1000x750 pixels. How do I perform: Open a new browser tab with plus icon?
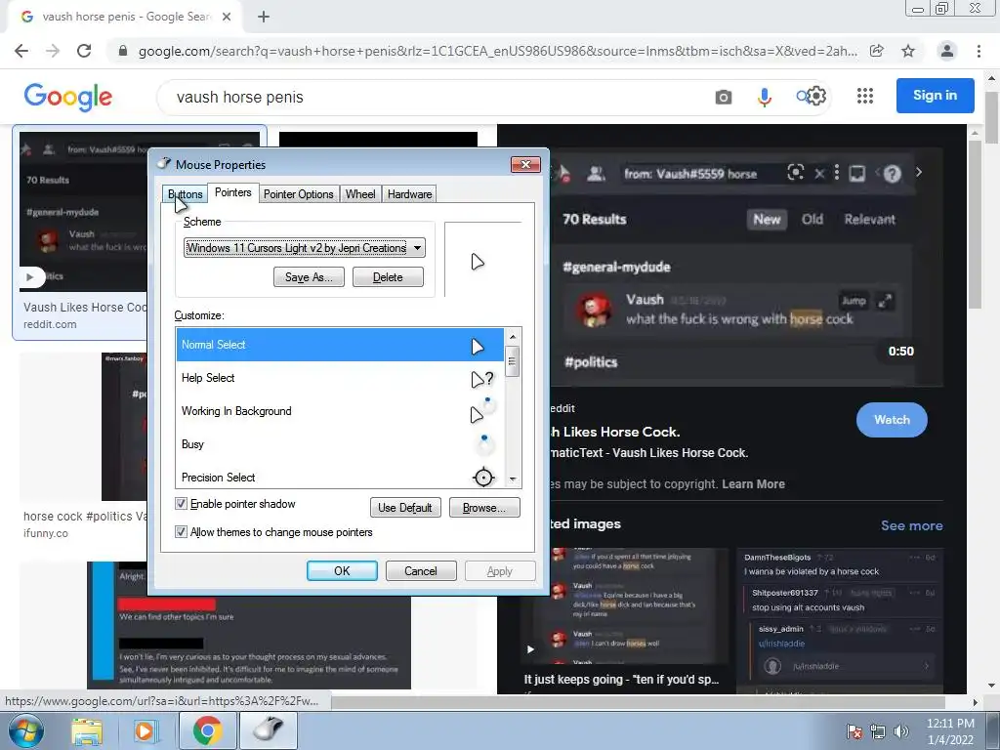point(264,17)
